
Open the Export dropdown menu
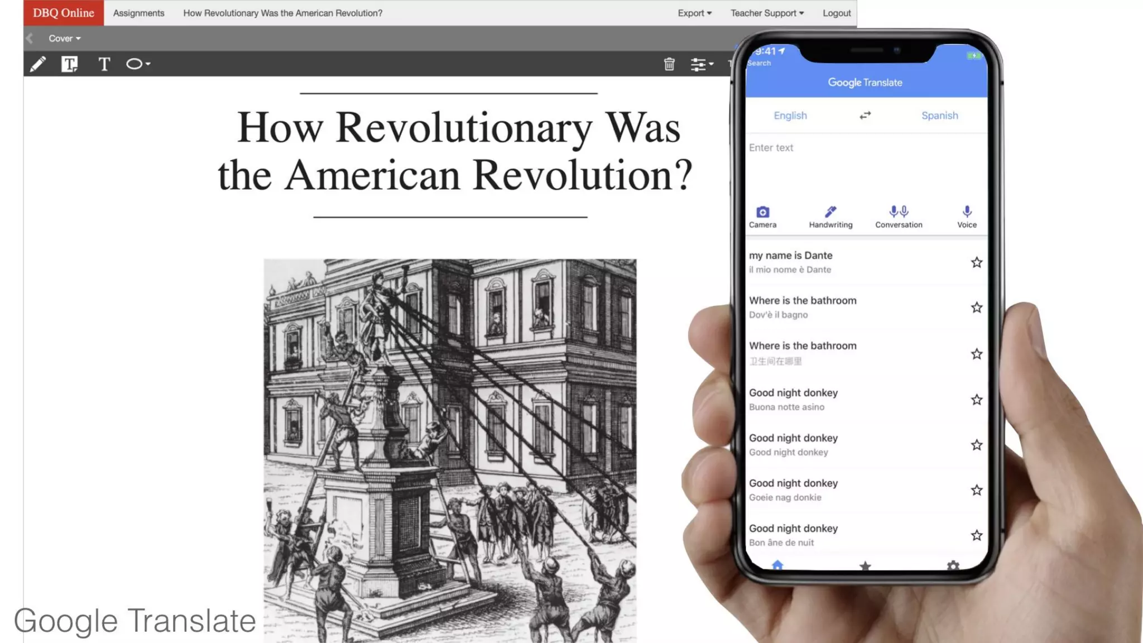click(694, 13)
